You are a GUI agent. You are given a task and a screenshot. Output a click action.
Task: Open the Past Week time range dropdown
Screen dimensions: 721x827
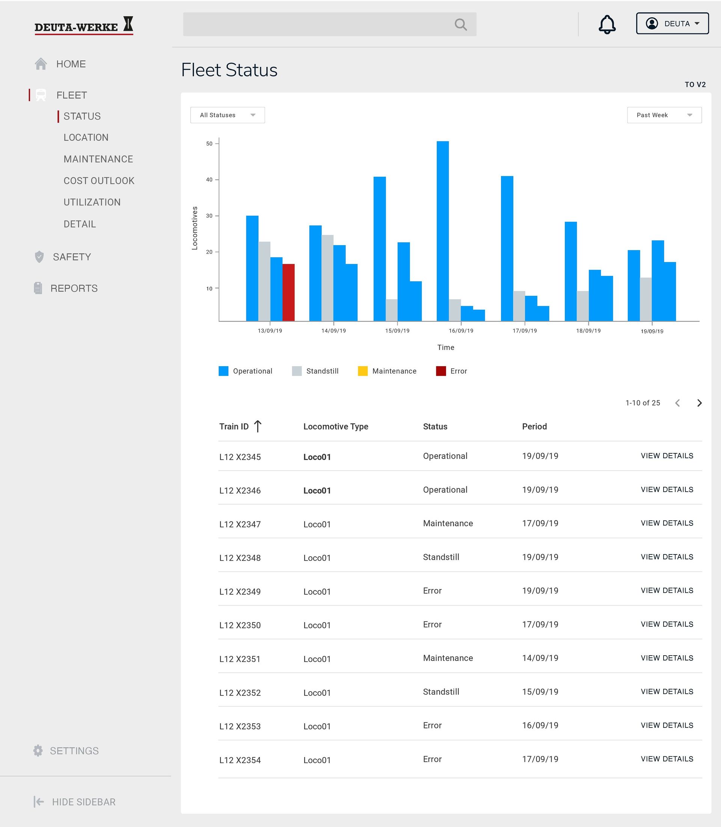664,115
